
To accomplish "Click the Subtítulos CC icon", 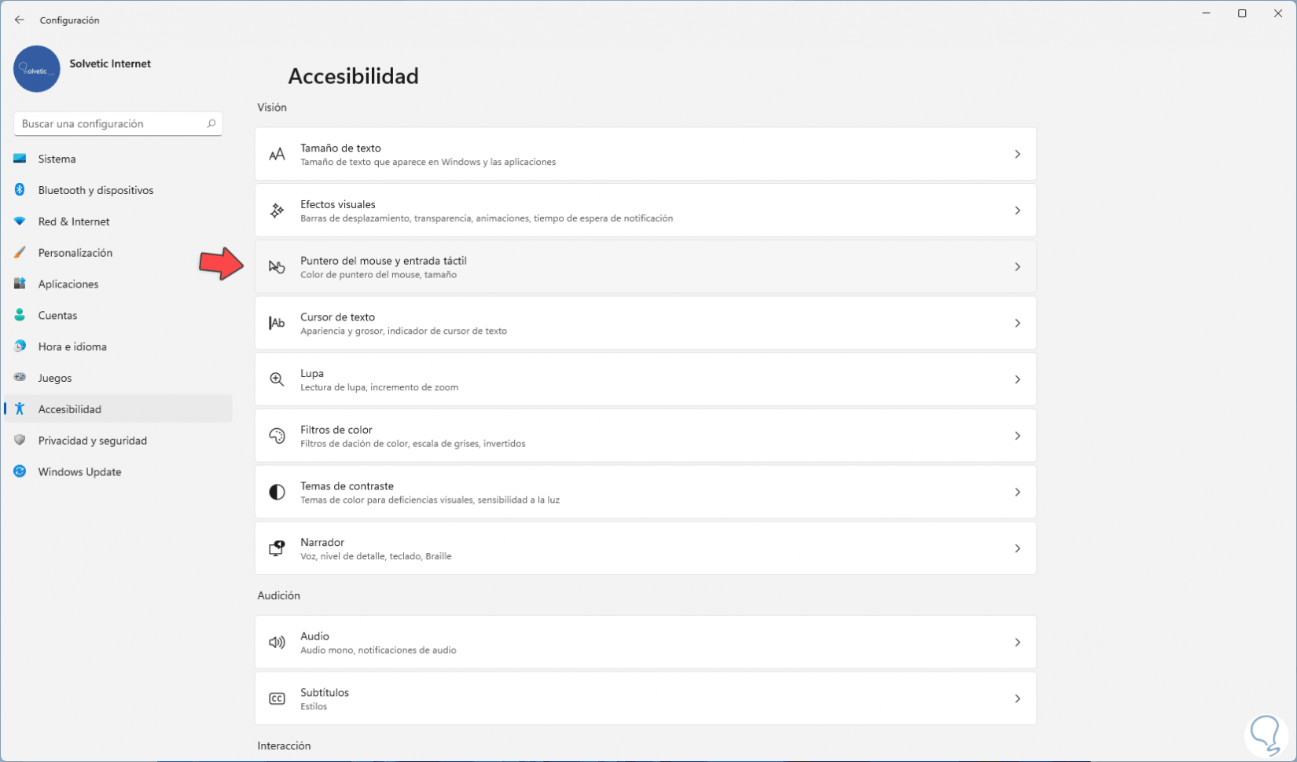I will [277, 698].
